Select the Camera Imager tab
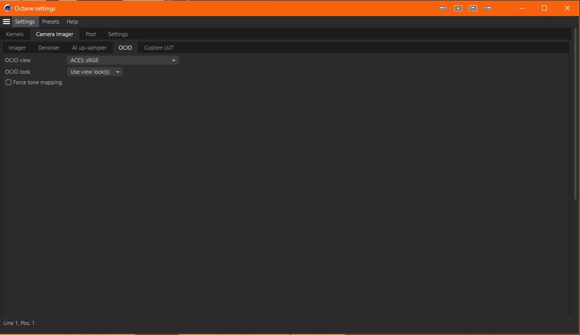Image resolution: width=580 pixels, height=335 pixels. click(x=55, y=34)
